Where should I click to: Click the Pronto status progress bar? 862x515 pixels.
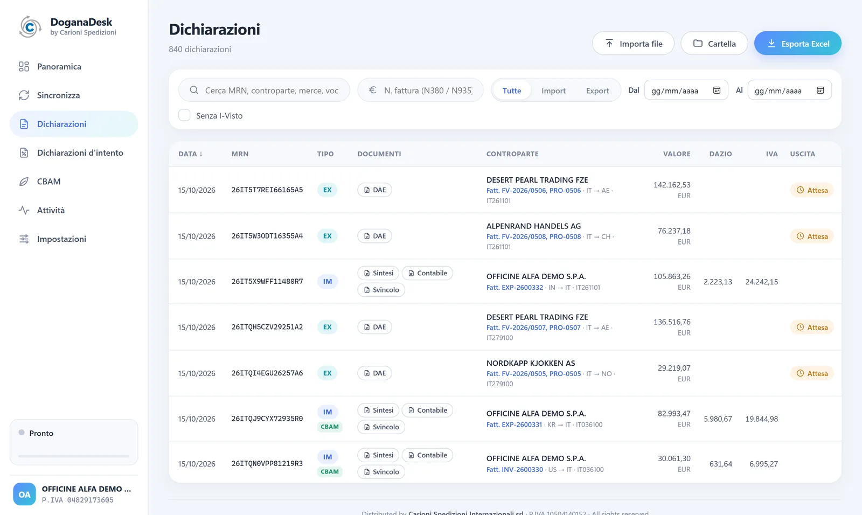(x=74, y=456)
